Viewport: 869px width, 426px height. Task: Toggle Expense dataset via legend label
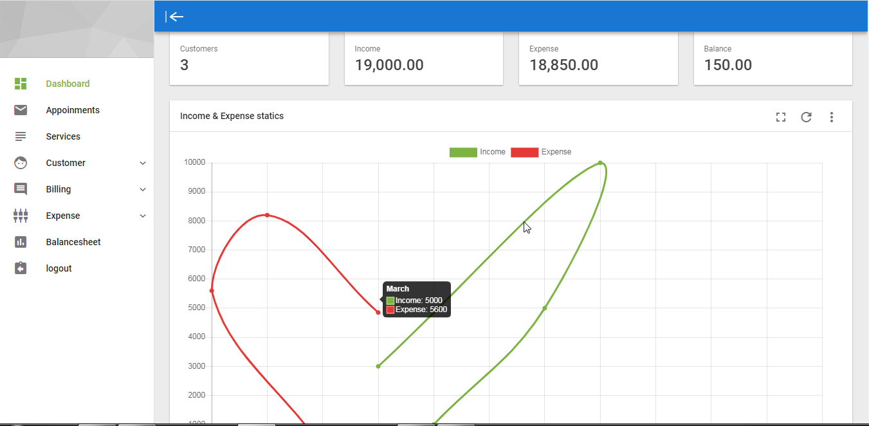click(x=556, y=152)
